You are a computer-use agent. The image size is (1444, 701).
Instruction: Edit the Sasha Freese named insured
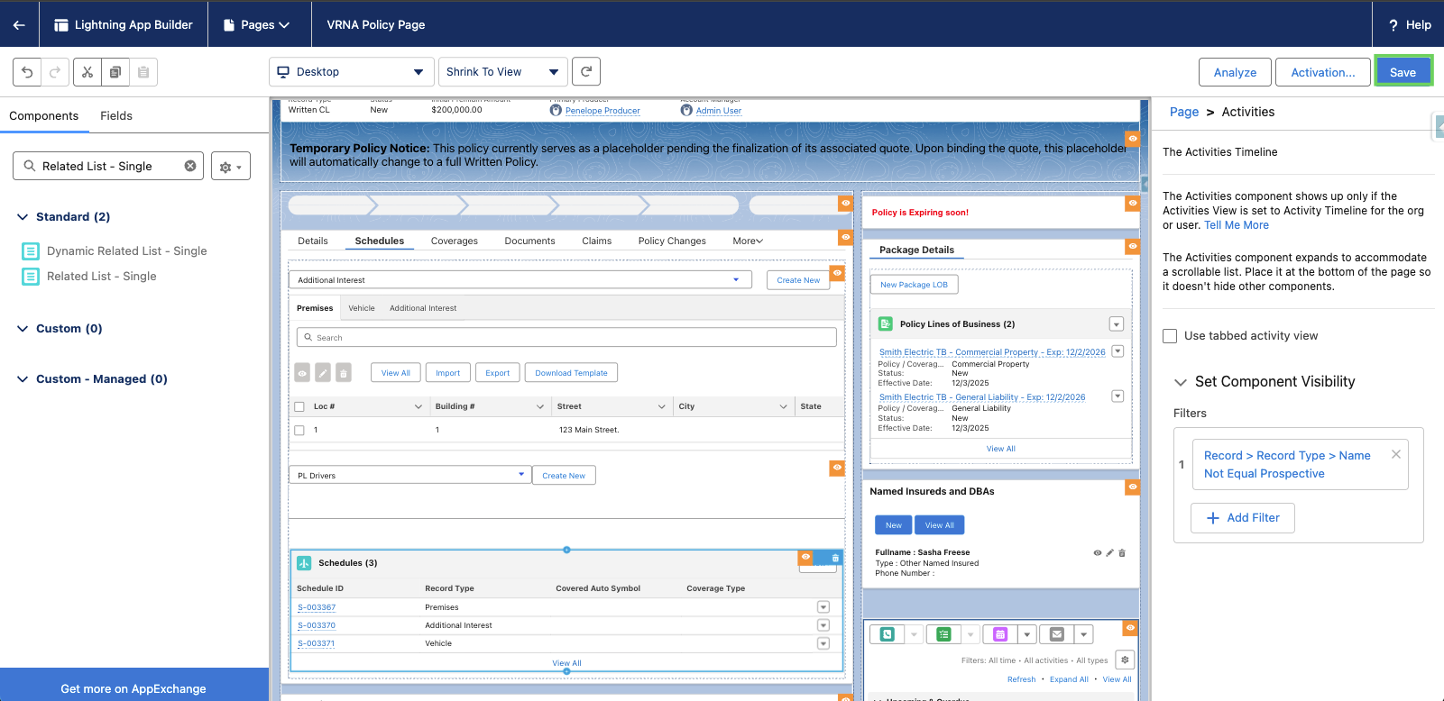(x=1110, y=553)
